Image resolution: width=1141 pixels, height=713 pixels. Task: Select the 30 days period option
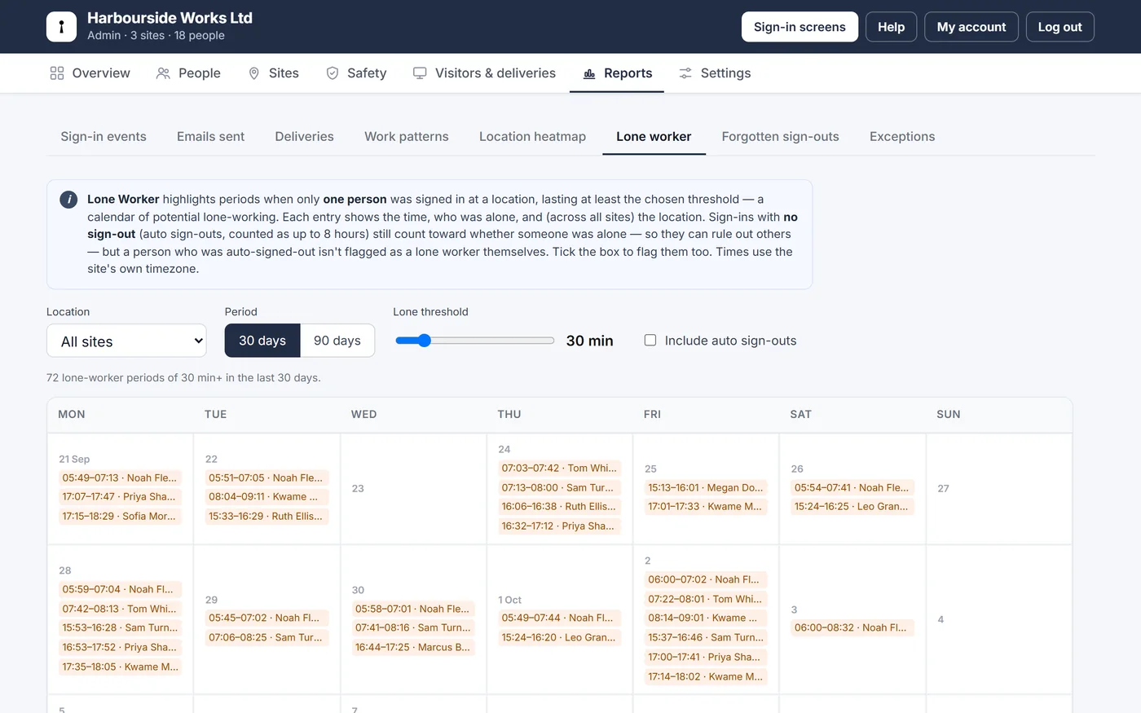click(262, 341)
